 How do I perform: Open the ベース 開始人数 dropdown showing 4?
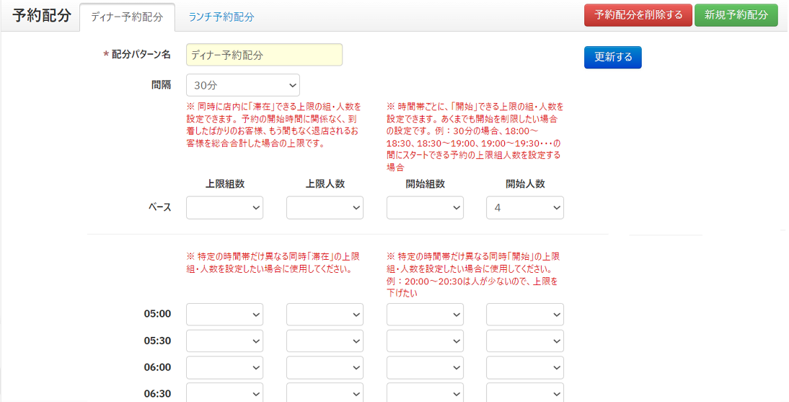[x=525, y=208]
